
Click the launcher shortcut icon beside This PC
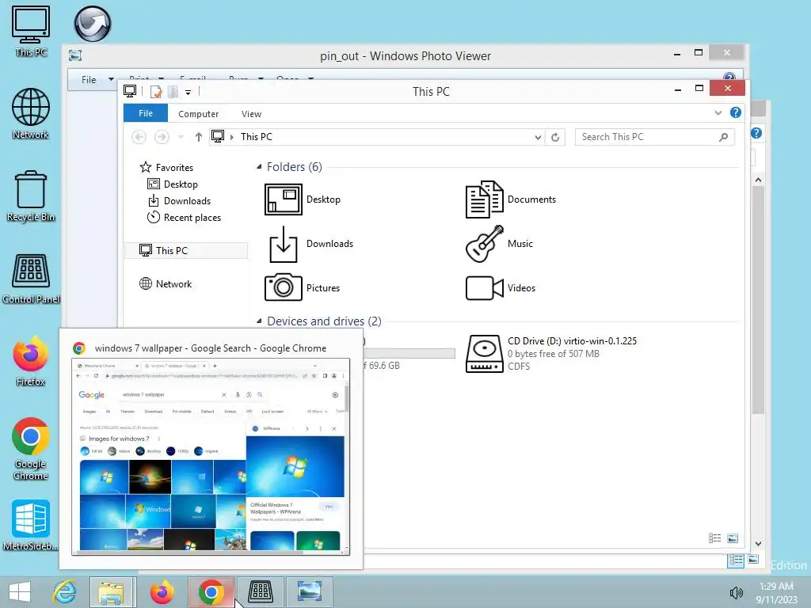(93, 24)
